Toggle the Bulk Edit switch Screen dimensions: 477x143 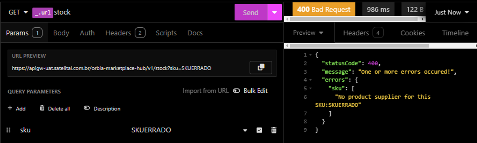[236, 91]
